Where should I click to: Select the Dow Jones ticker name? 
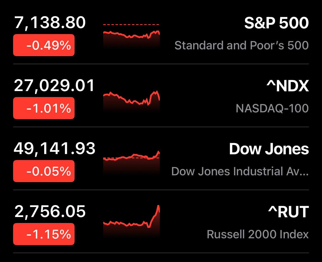click(269, 149)
